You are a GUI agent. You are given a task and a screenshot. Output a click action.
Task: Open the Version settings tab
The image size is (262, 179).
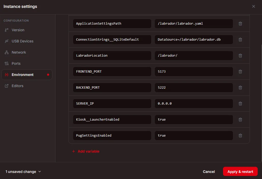(x=27, y=30)
